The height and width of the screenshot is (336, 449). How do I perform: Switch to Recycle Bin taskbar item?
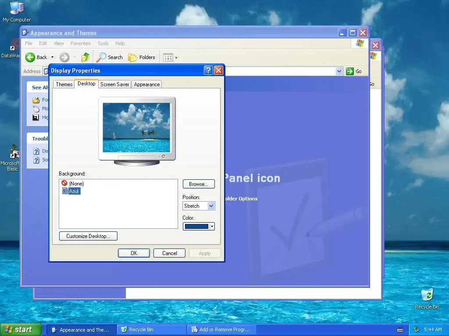point(152,330)
